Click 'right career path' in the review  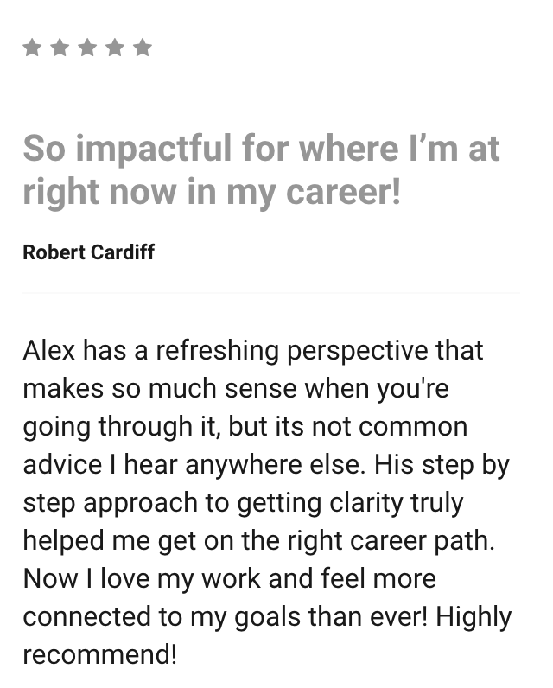pos(391,541)
